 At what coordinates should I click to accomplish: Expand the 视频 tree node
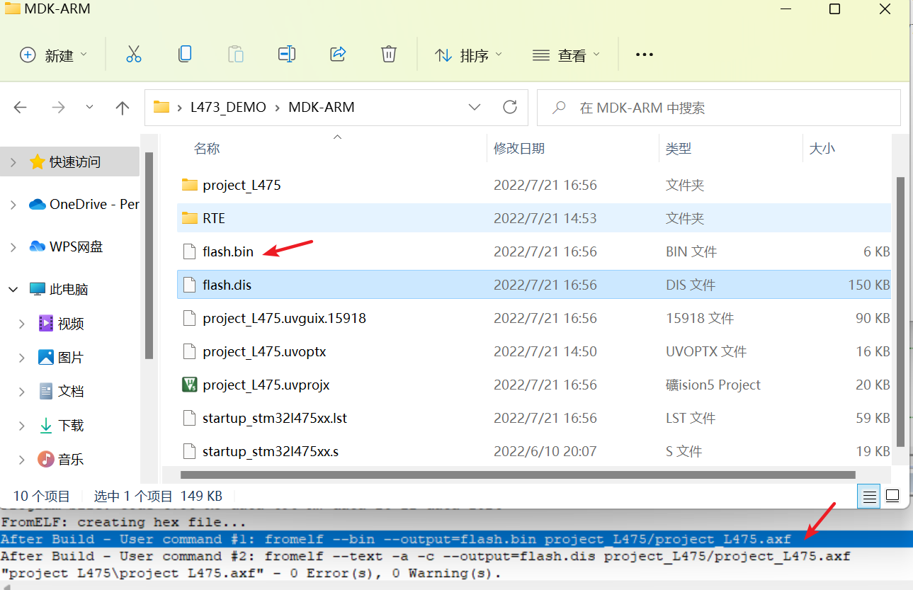pos(22,323)
